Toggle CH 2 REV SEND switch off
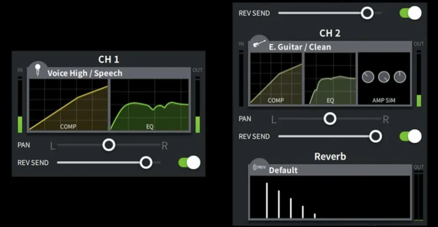 411,136
